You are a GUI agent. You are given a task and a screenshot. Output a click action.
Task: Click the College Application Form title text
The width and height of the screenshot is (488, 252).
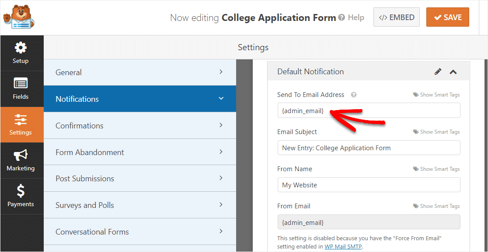pyautogui.click(x=279, y=18)
